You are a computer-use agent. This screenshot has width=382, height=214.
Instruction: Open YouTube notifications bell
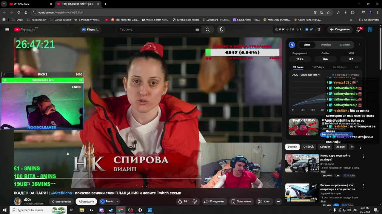coord(358,29)
